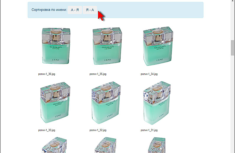Click the file name ролик-1_31.jpg
This screenshot has height=153, width=235.
coord(149,130)
